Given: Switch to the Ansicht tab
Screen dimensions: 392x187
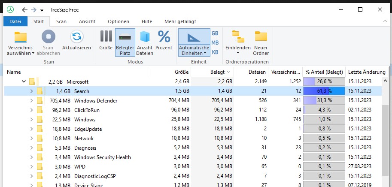Looking at the screenshot, I should [x=87, y=21].
